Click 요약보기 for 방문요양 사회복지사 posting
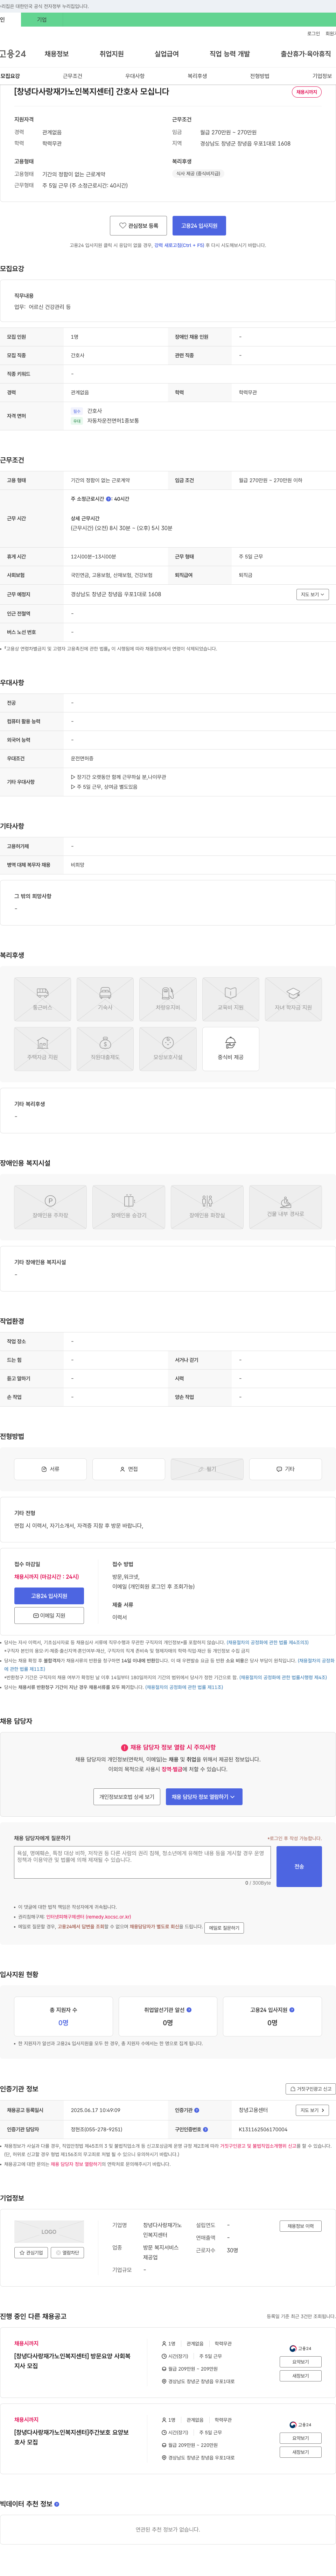Viewport: 336px width, 2576px height. pyautogui.click(x=301, y=2362)
